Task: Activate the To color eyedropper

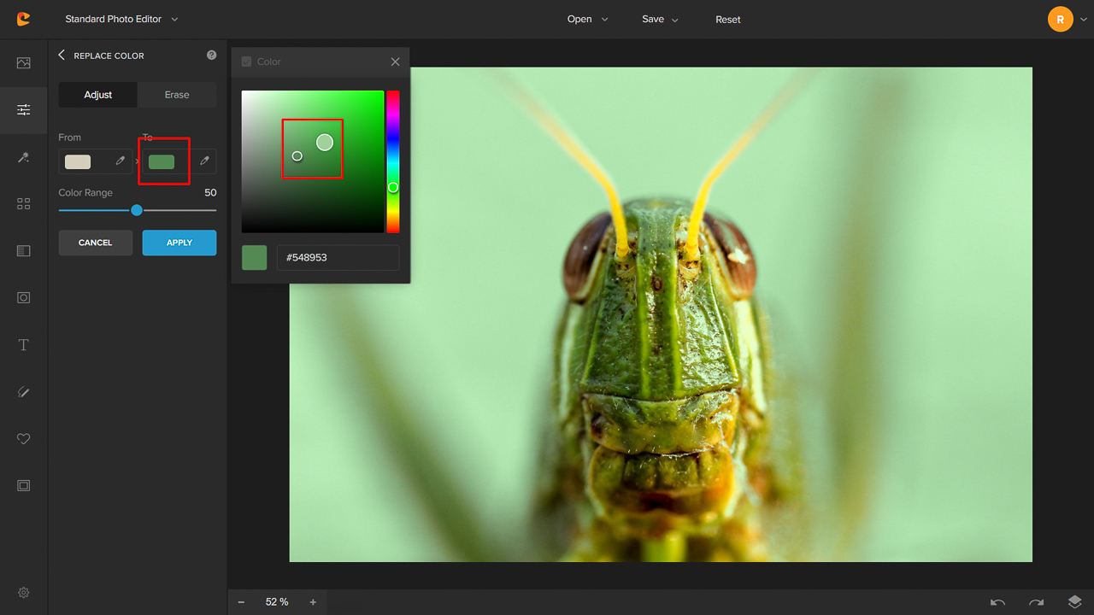Action: pos(204,161)
